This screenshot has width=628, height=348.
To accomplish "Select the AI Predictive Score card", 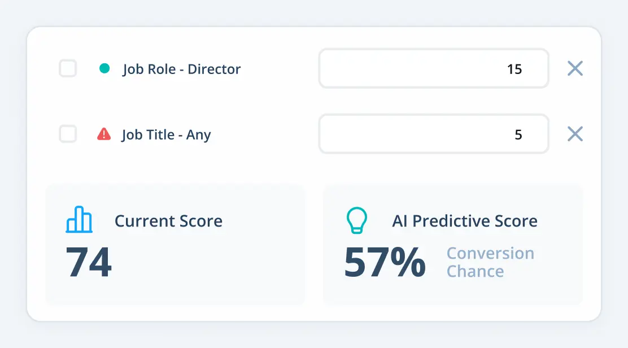I will coord(452,244).
